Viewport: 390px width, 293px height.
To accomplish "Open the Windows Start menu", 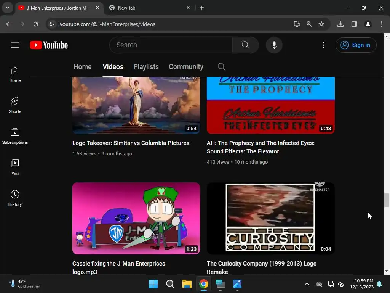I will (x=153, y=284).
